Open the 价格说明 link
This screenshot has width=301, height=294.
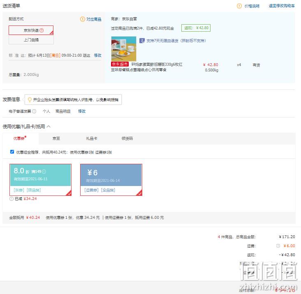252,6
